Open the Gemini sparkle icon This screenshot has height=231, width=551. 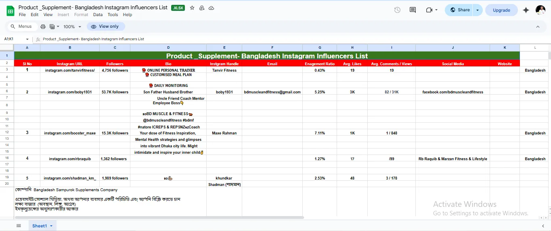point(526,10)
